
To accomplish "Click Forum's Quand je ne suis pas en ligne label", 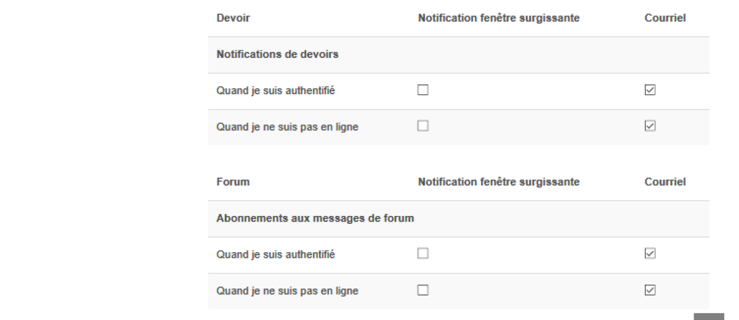I will coord(287,290).
